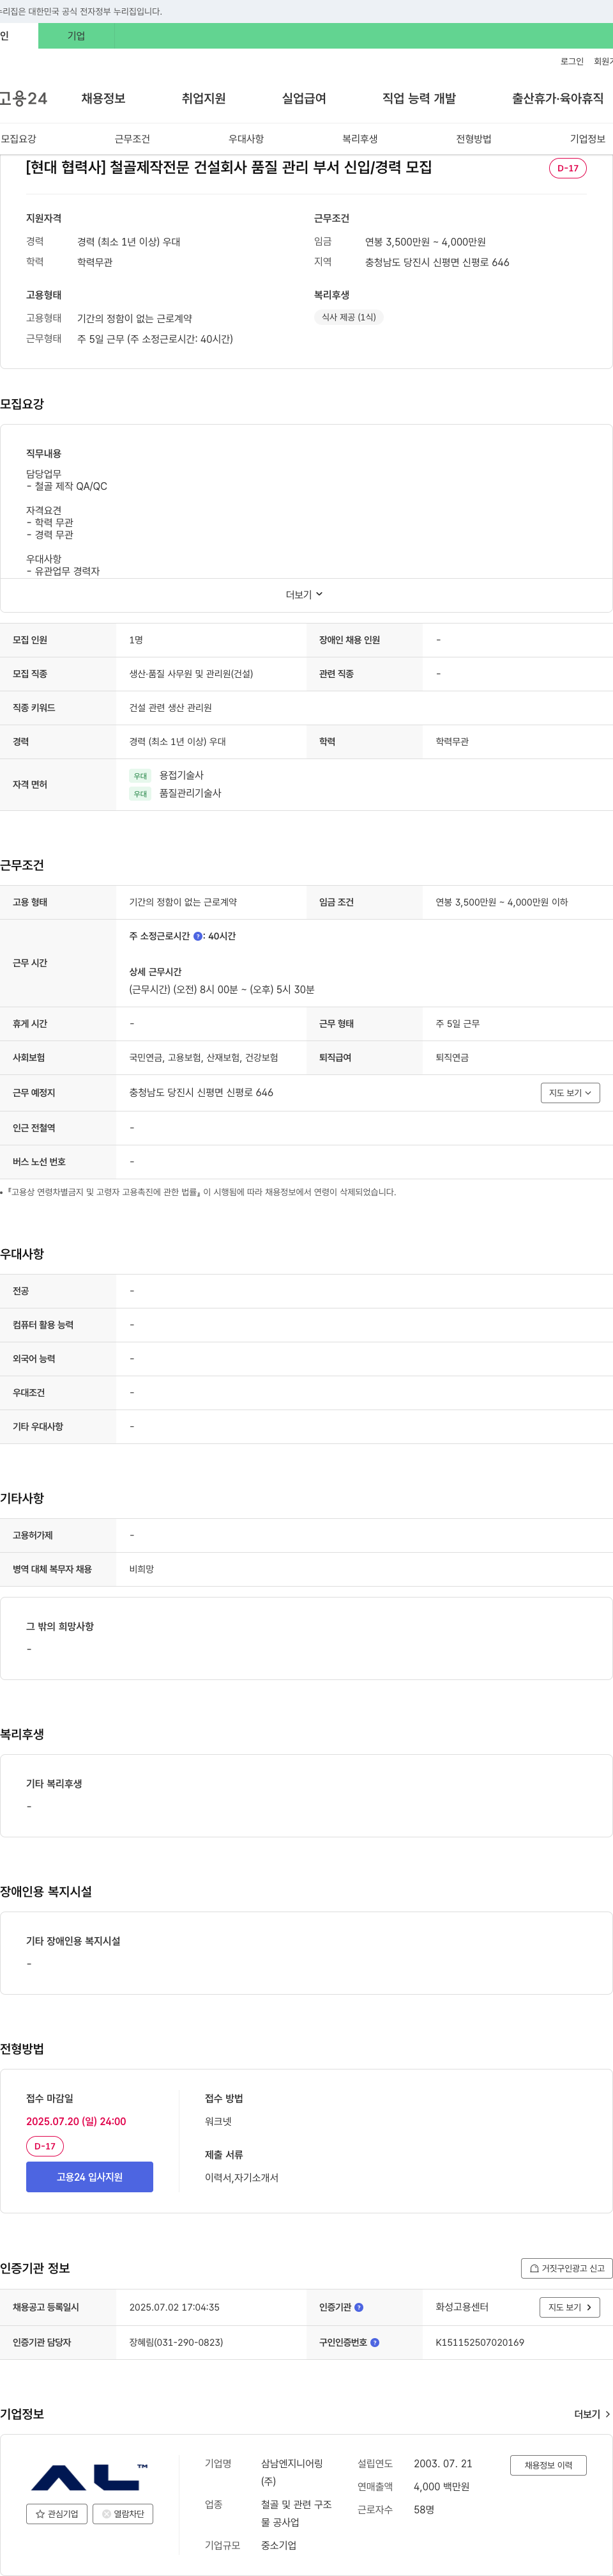The height and width of the screenshot is (2576, 613).
Task: Click company name 삼남엔지니어링 (주)
Action: click(292, 2473)
